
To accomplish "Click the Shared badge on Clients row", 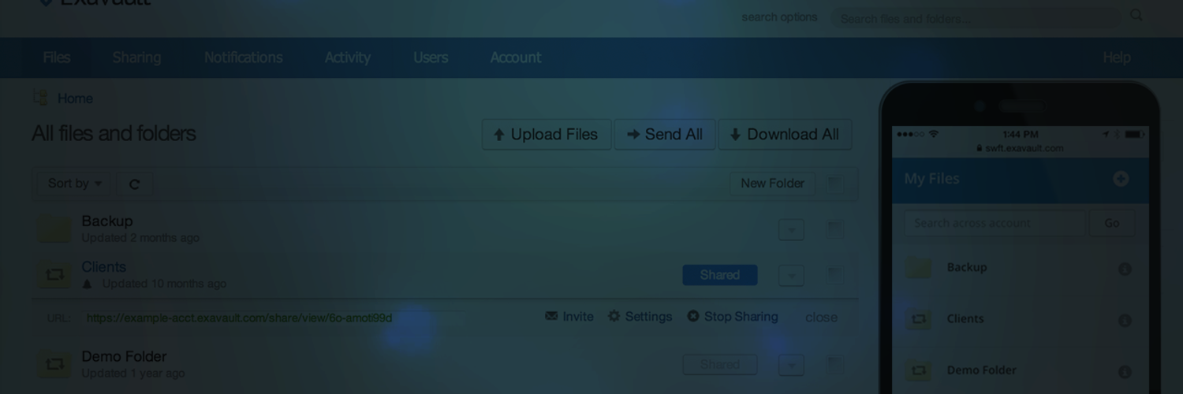I will coord(720,275).
